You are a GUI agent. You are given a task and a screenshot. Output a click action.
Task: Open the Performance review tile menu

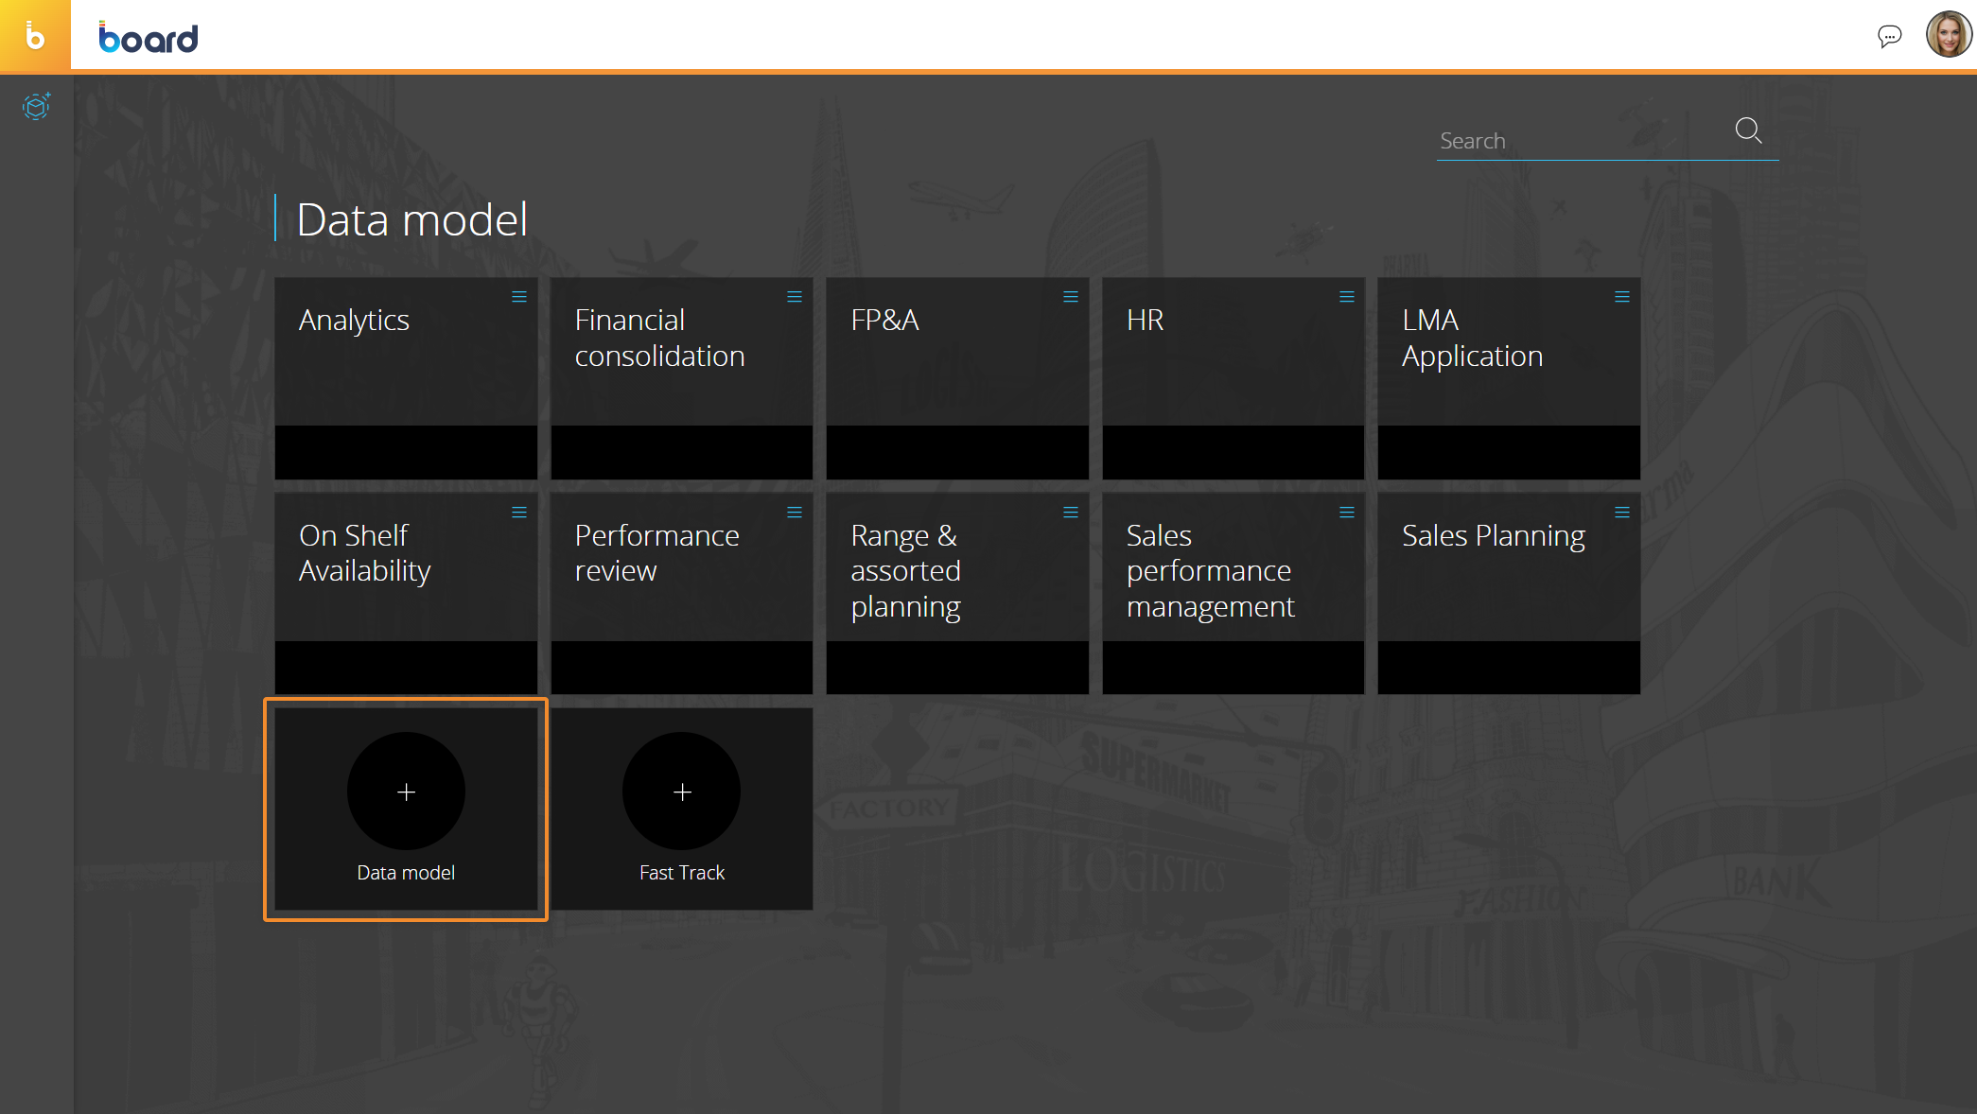[x=795, y=513]
